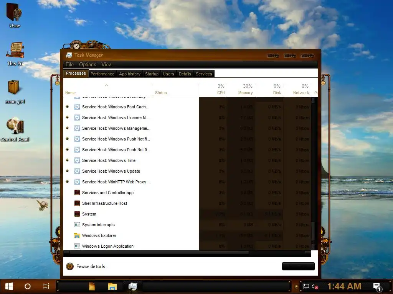Image resolution: width=393 pixels, height=294 pixels.
Task: Open the Action Center notifications icon
Action: (378, 287)
